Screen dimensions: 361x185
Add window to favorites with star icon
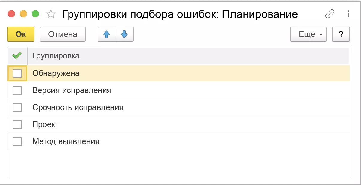point(51,14)
